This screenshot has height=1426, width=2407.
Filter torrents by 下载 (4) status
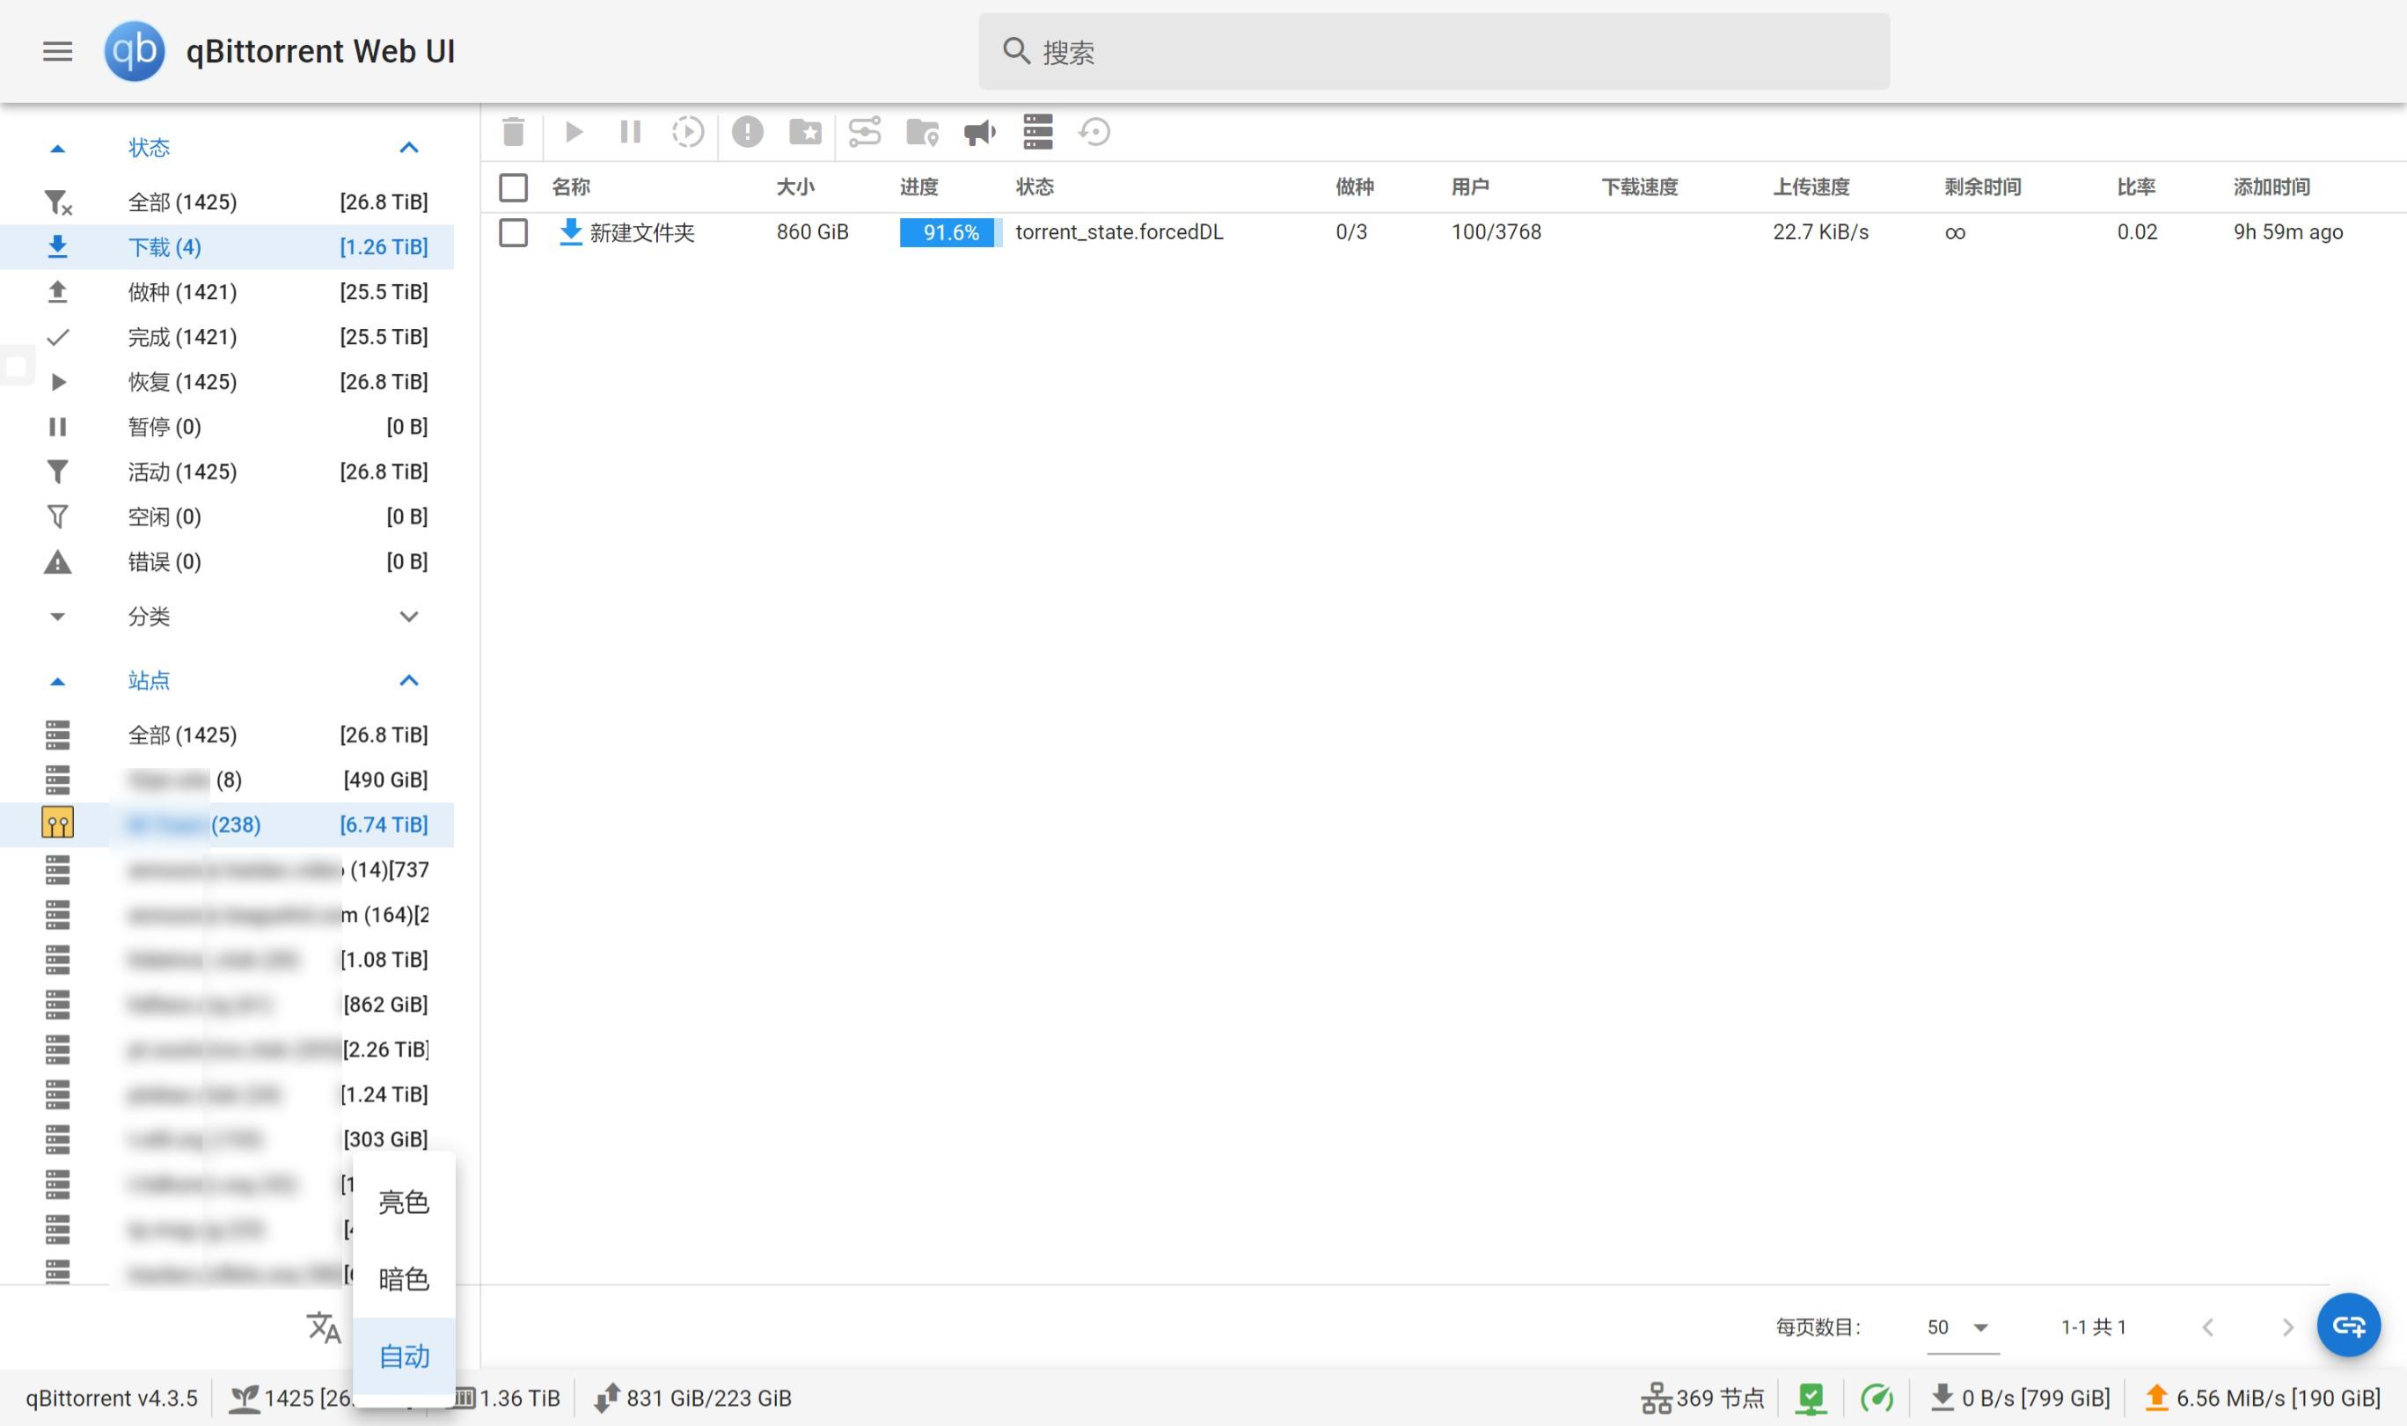click(x=165, y=247)
